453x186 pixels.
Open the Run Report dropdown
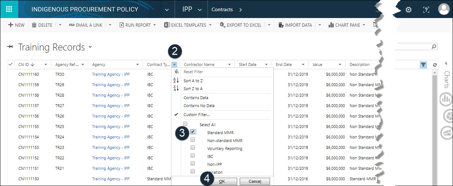[154, 25]
